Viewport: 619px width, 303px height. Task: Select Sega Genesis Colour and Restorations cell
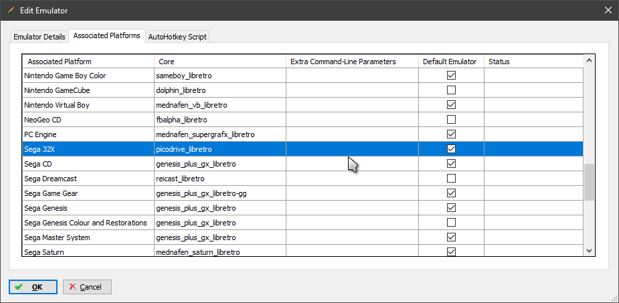88,223
